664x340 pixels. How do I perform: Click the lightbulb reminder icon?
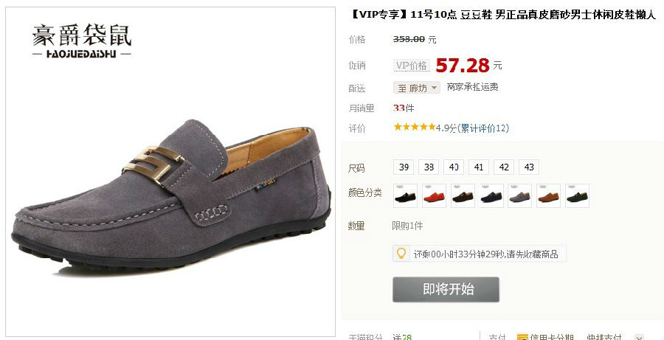click(401, 253)
